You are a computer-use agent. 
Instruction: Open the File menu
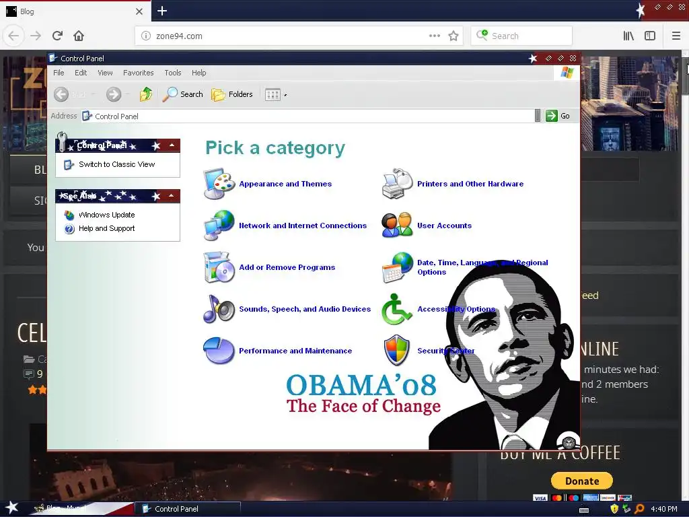59,73
